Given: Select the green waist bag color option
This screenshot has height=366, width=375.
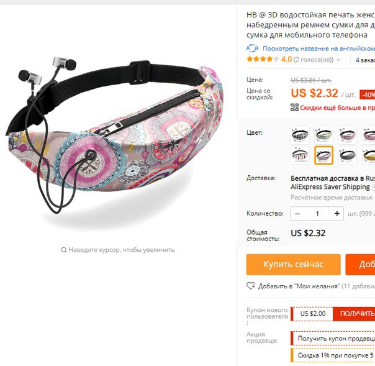Looking at the screenshot, I should [x=323, y=135].
